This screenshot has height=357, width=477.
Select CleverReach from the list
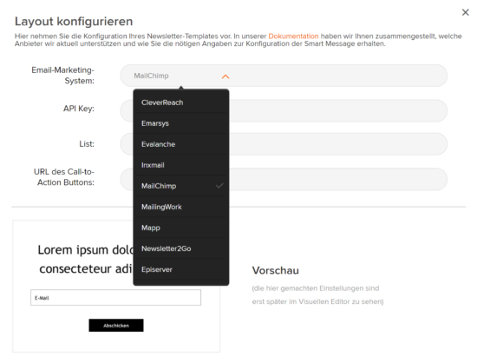pyautogui.click(x=181, y=102)
